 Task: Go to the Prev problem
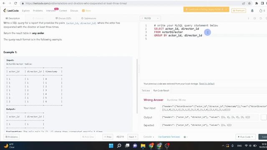(108, 137)
